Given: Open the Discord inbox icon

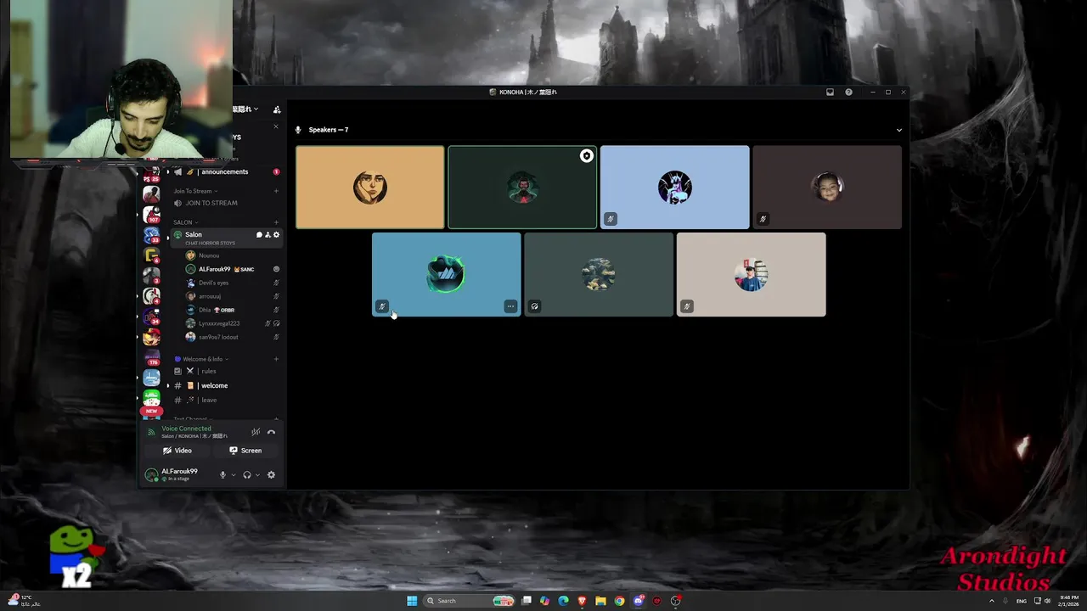Looking at the screenshot, I should point(830,92).
